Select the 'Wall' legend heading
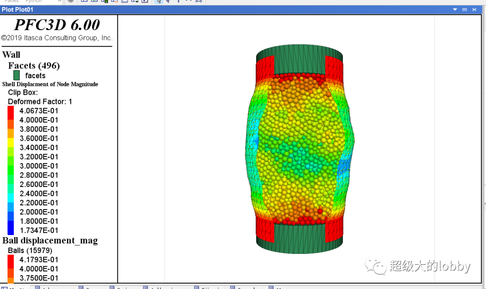Image resolution: width=486 pixels, height=289 pixels. click(11, 55)
